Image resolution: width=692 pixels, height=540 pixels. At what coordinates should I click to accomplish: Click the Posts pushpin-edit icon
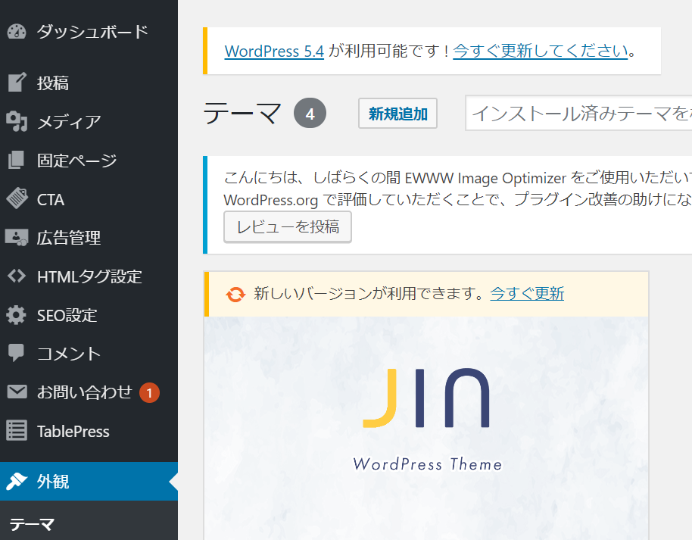(17, 83)
